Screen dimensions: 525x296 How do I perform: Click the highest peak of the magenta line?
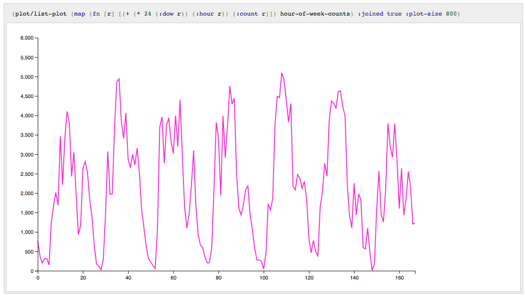[x=282, y=73]
